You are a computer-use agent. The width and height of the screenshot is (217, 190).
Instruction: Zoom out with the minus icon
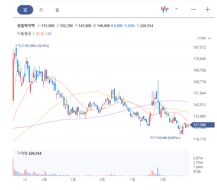193,9
